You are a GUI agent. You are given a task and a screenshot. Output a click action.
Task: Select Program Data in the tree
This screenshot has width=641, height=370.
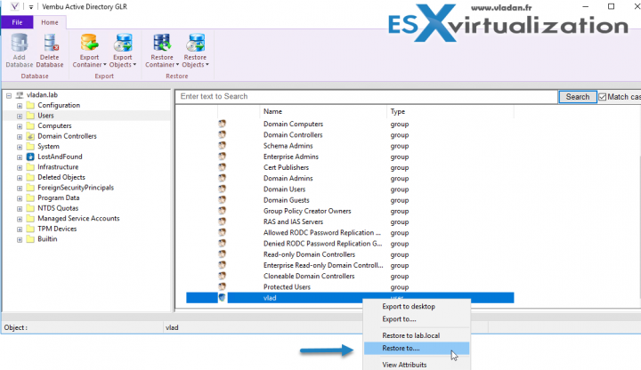pyautogui.click(x=59, y=197)
